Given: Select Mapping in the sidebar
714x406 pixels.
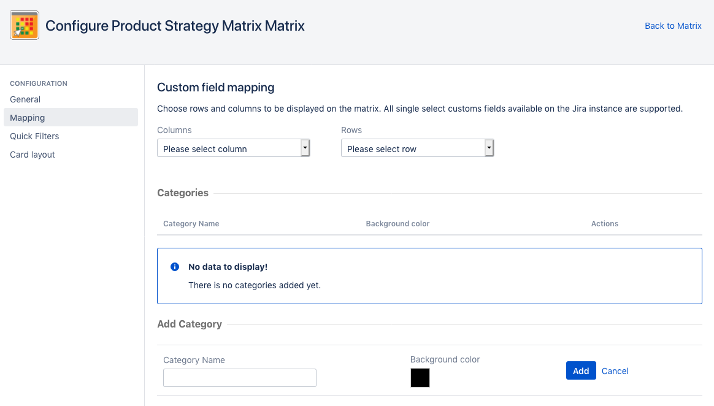Looking at the screenshot, I should coord(28,118).
